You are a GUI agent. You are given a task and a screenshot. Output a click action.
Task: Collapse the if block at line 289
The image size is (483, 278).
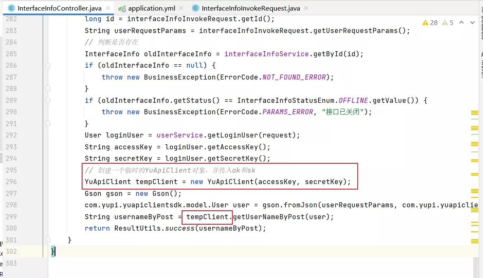(48, 100)
